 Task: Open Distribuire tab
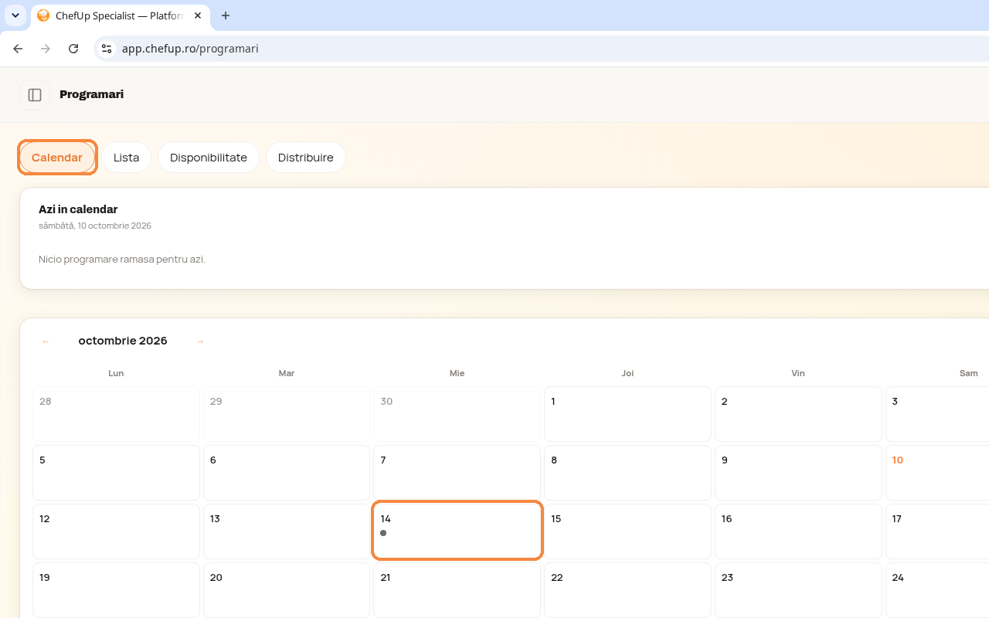coord(306,158)
